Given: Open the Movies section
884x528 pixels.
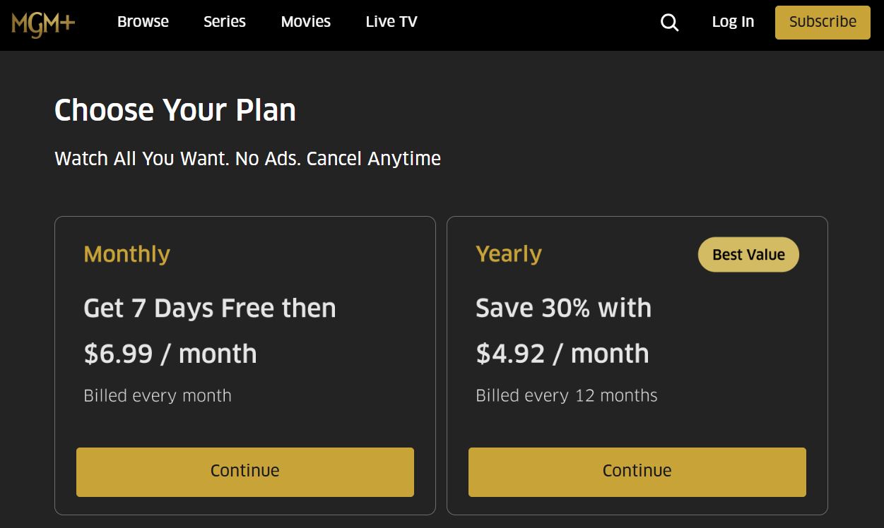Looking at the screenshot, I should tap(305, 22).
